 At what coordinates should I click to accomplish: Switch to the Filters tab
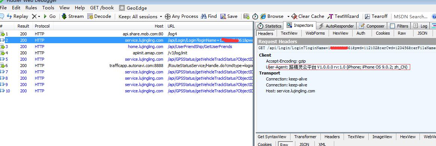tap(399, 26)
